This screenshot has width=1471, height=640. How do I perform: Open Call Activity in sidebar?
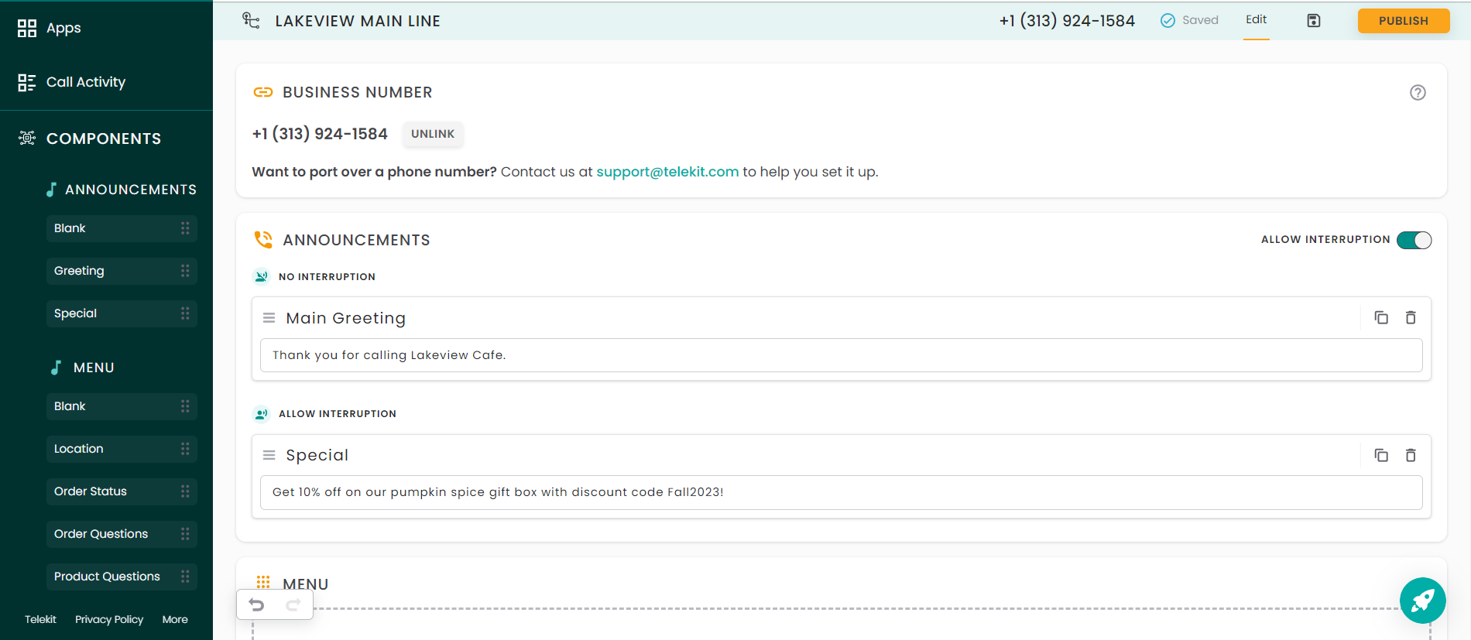pos(86,83)
